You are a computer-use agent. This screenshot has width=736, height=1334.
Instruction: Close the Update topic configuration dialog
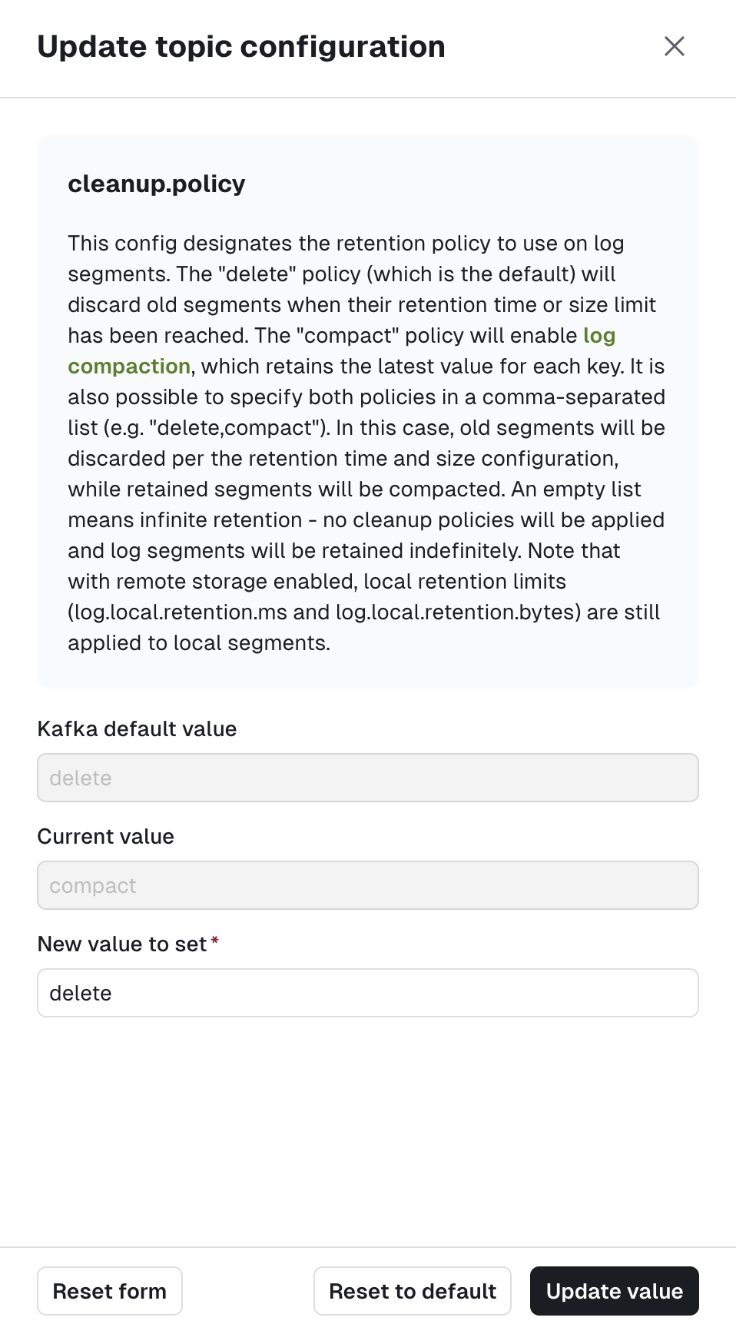pyautogui.click(x=674, y=46)
